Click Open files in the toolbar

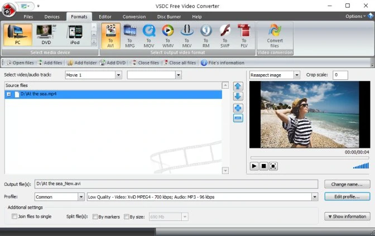click(20, 63)
